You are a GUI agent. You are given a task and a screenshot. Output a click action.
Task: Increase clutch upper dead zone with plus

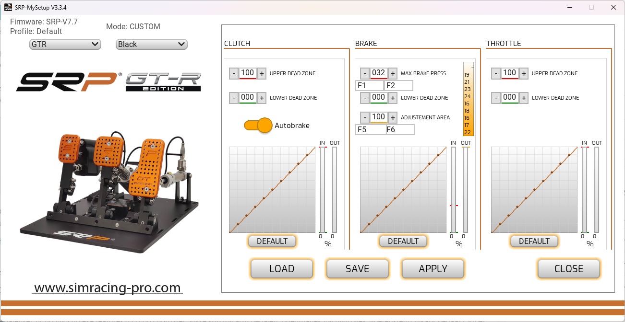click(262, 74)
